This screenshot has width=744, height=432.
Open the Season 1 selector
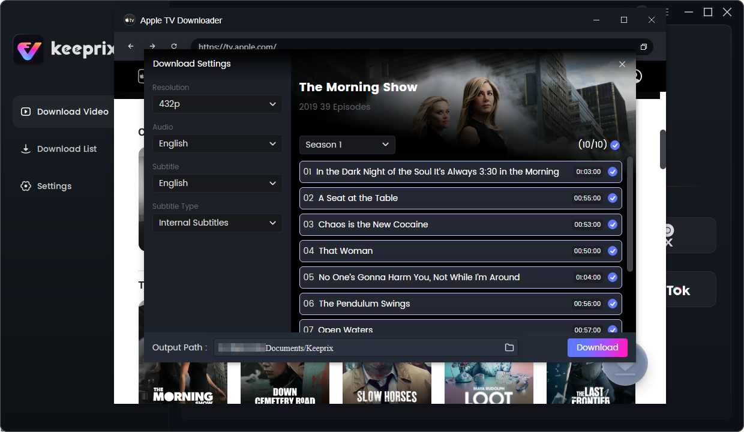coord(347,145)
